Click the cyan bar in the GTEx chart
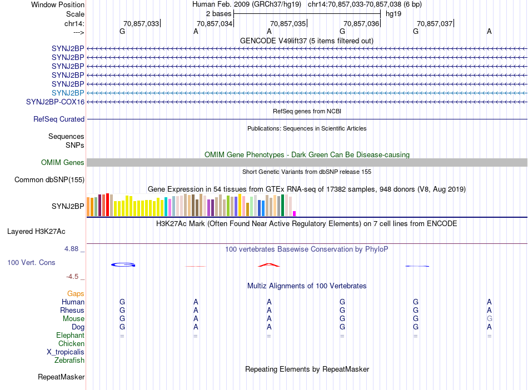 (166, 207)
